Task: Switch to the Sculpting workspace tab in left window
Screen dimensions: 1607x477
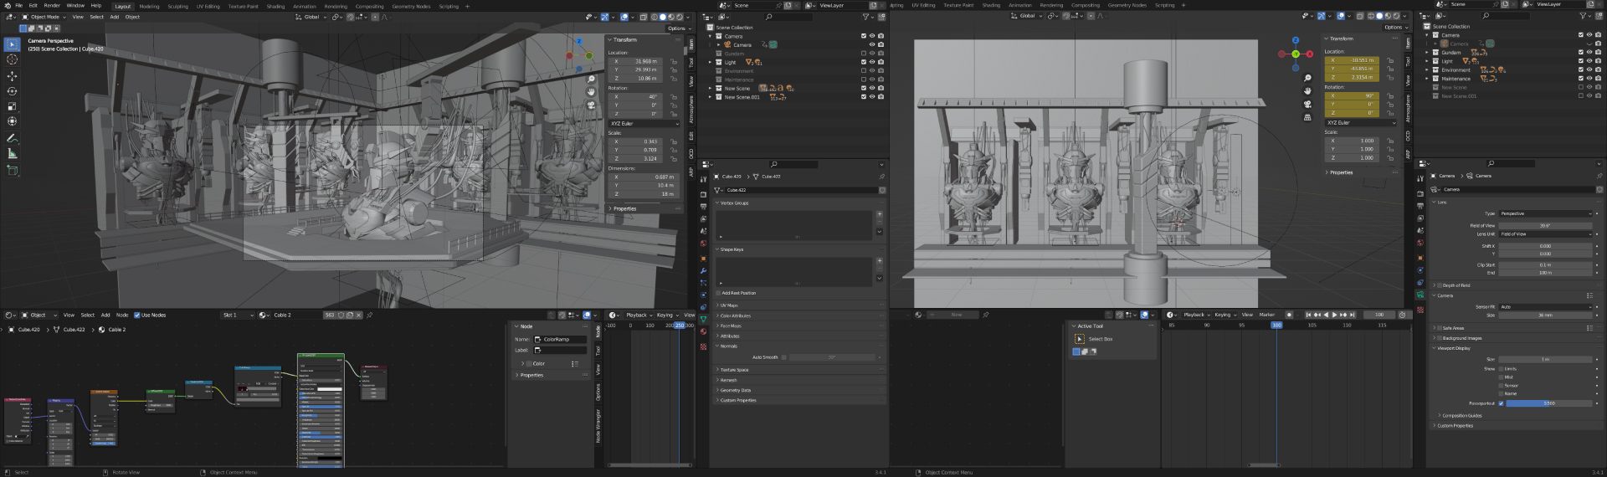Action: (177, 6)
